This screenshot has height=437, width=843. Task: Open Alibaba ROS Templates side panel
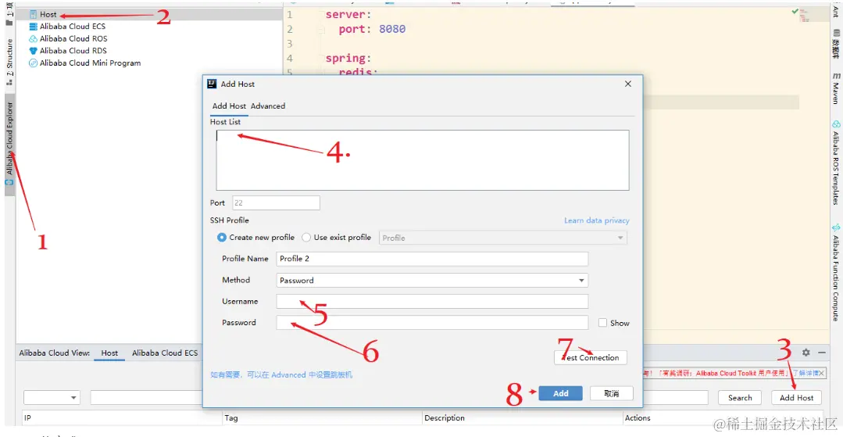click(836, 163)
